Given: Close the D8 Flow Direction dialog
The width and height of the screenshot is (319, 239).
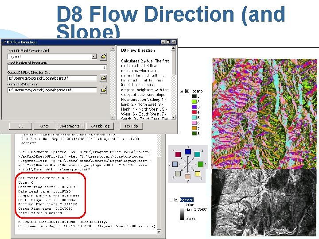Looking at the screenshot, I should [174, 42].
